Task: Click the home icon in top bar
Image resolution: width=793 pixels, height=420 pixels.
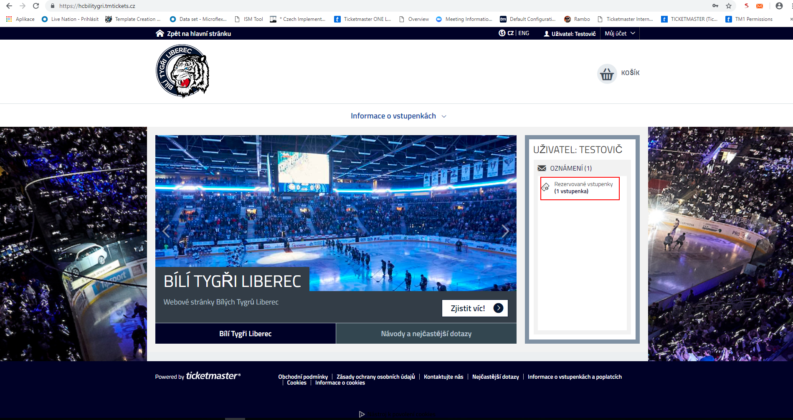Action: tap(160, 33)
